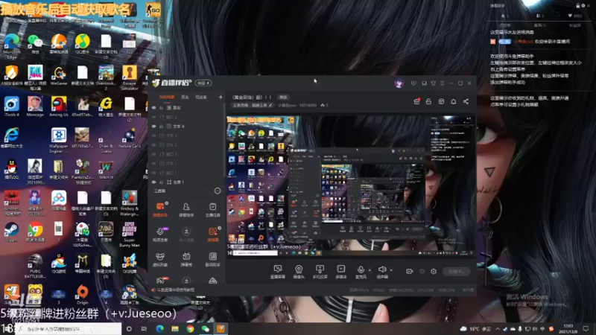Expand speaker options arrow

pyautogui.click(x=391, y=270)
